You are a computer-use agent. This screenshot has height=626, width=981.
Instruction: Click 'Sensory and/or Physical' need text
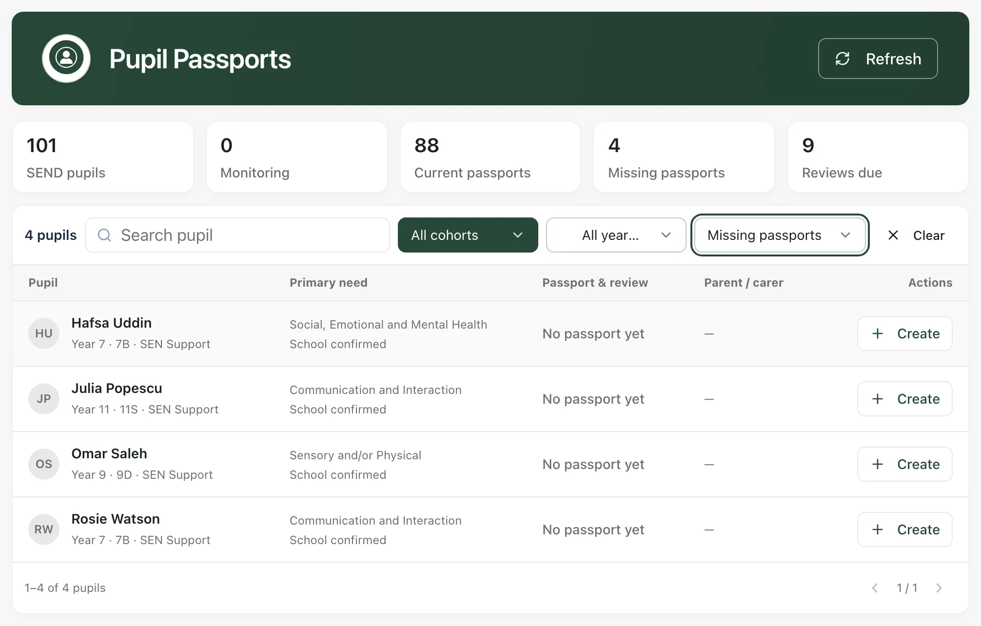(355, 455)
